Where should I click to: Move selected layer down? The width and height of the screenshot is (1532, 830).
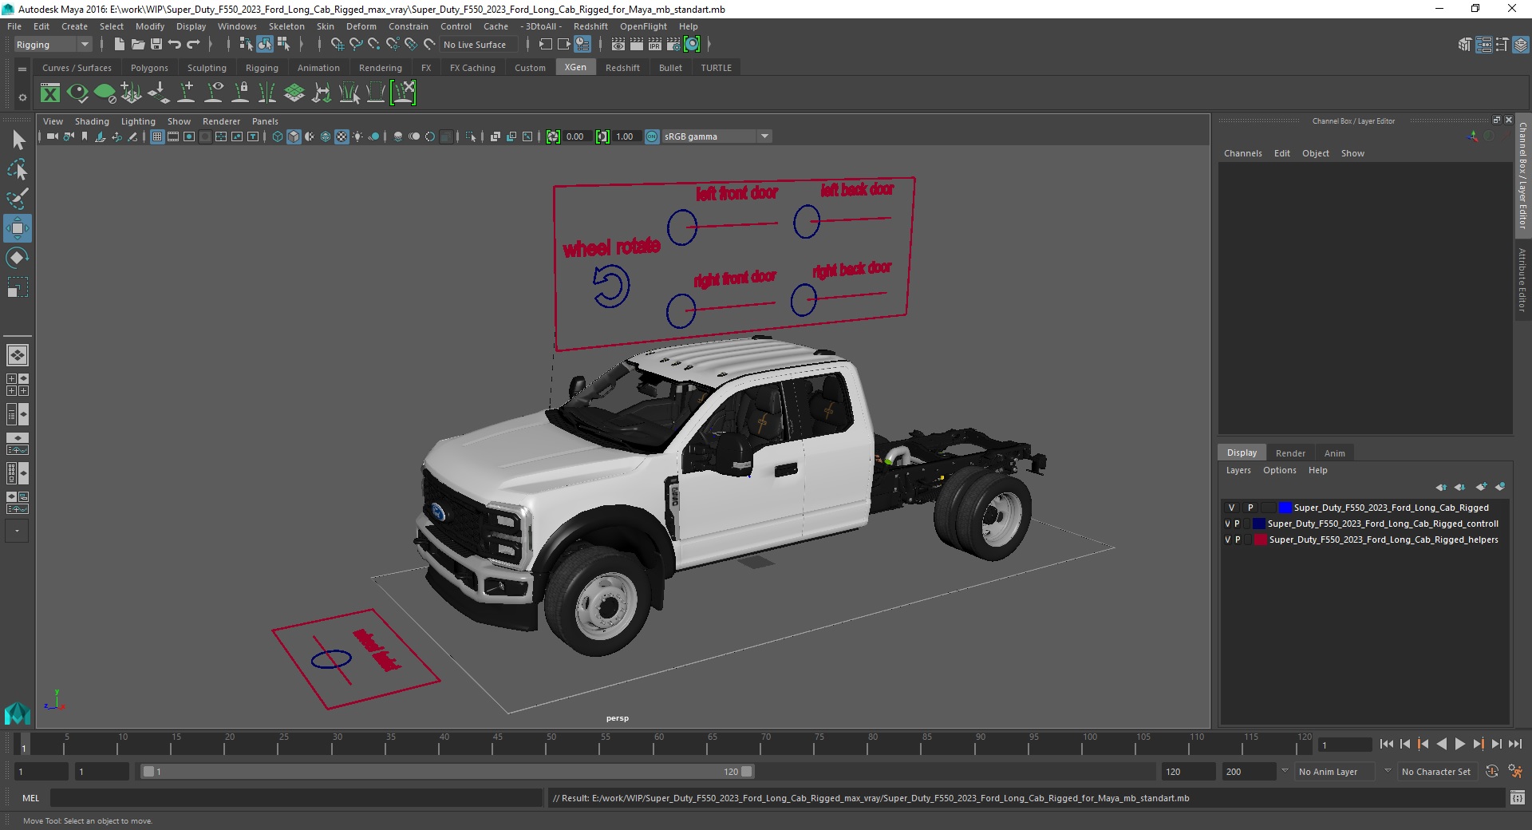[1460, 487]
